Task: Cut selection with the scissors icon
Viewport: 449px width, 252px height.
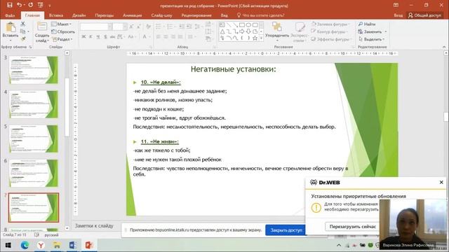Action: [x=23, y=24]
